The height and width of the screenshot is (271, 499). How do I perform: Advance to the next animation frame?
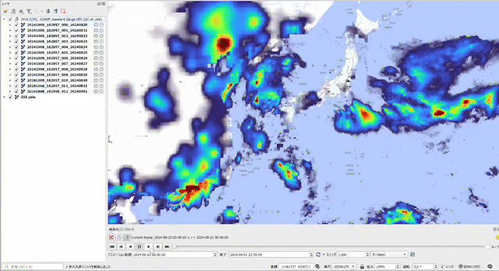(x=158, y=247)
